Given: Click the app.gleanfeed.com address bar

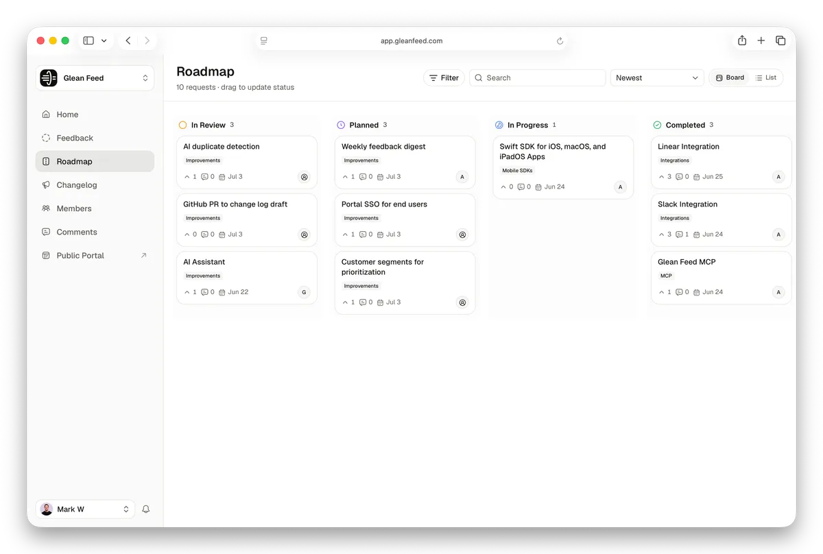Looking at the screenshot, I should pos(411,41).
